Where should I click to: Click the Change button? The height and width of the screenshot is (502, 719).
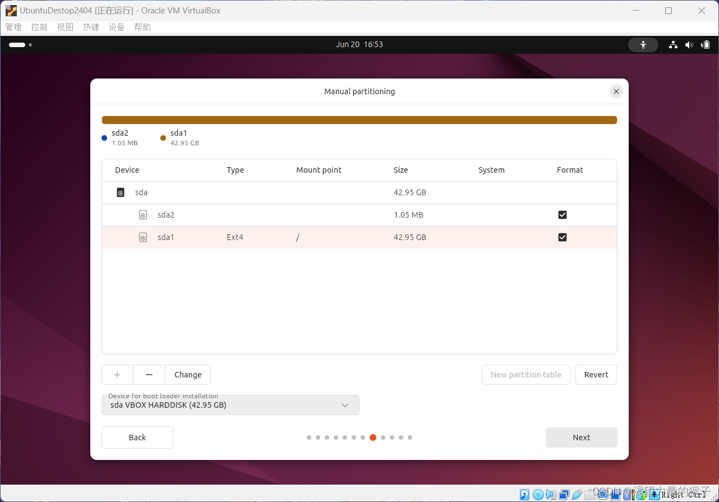[188, 375]
